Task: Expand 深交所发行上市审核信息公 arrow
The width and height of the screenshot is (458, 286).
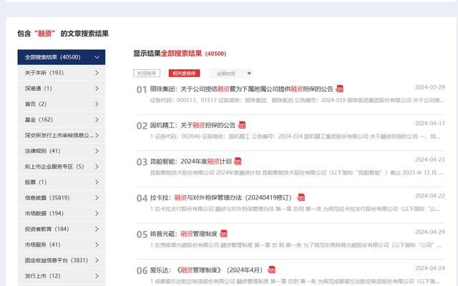Action: (x=97, y=135)
